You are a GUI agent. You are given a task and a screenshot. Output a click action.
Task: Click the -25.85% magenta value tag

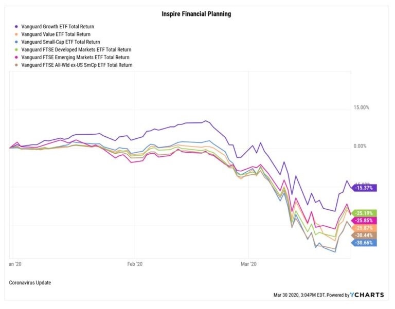pyautogui.click(x=365, y=220)
